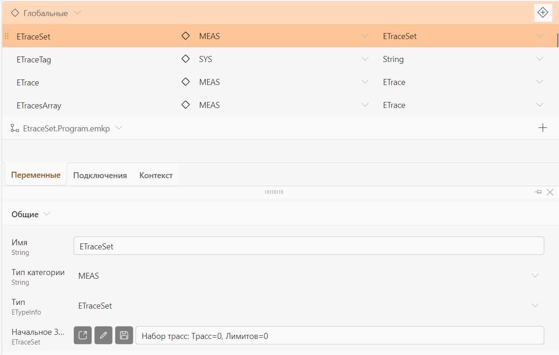Close the properties panel

click(x=550, y=192)
